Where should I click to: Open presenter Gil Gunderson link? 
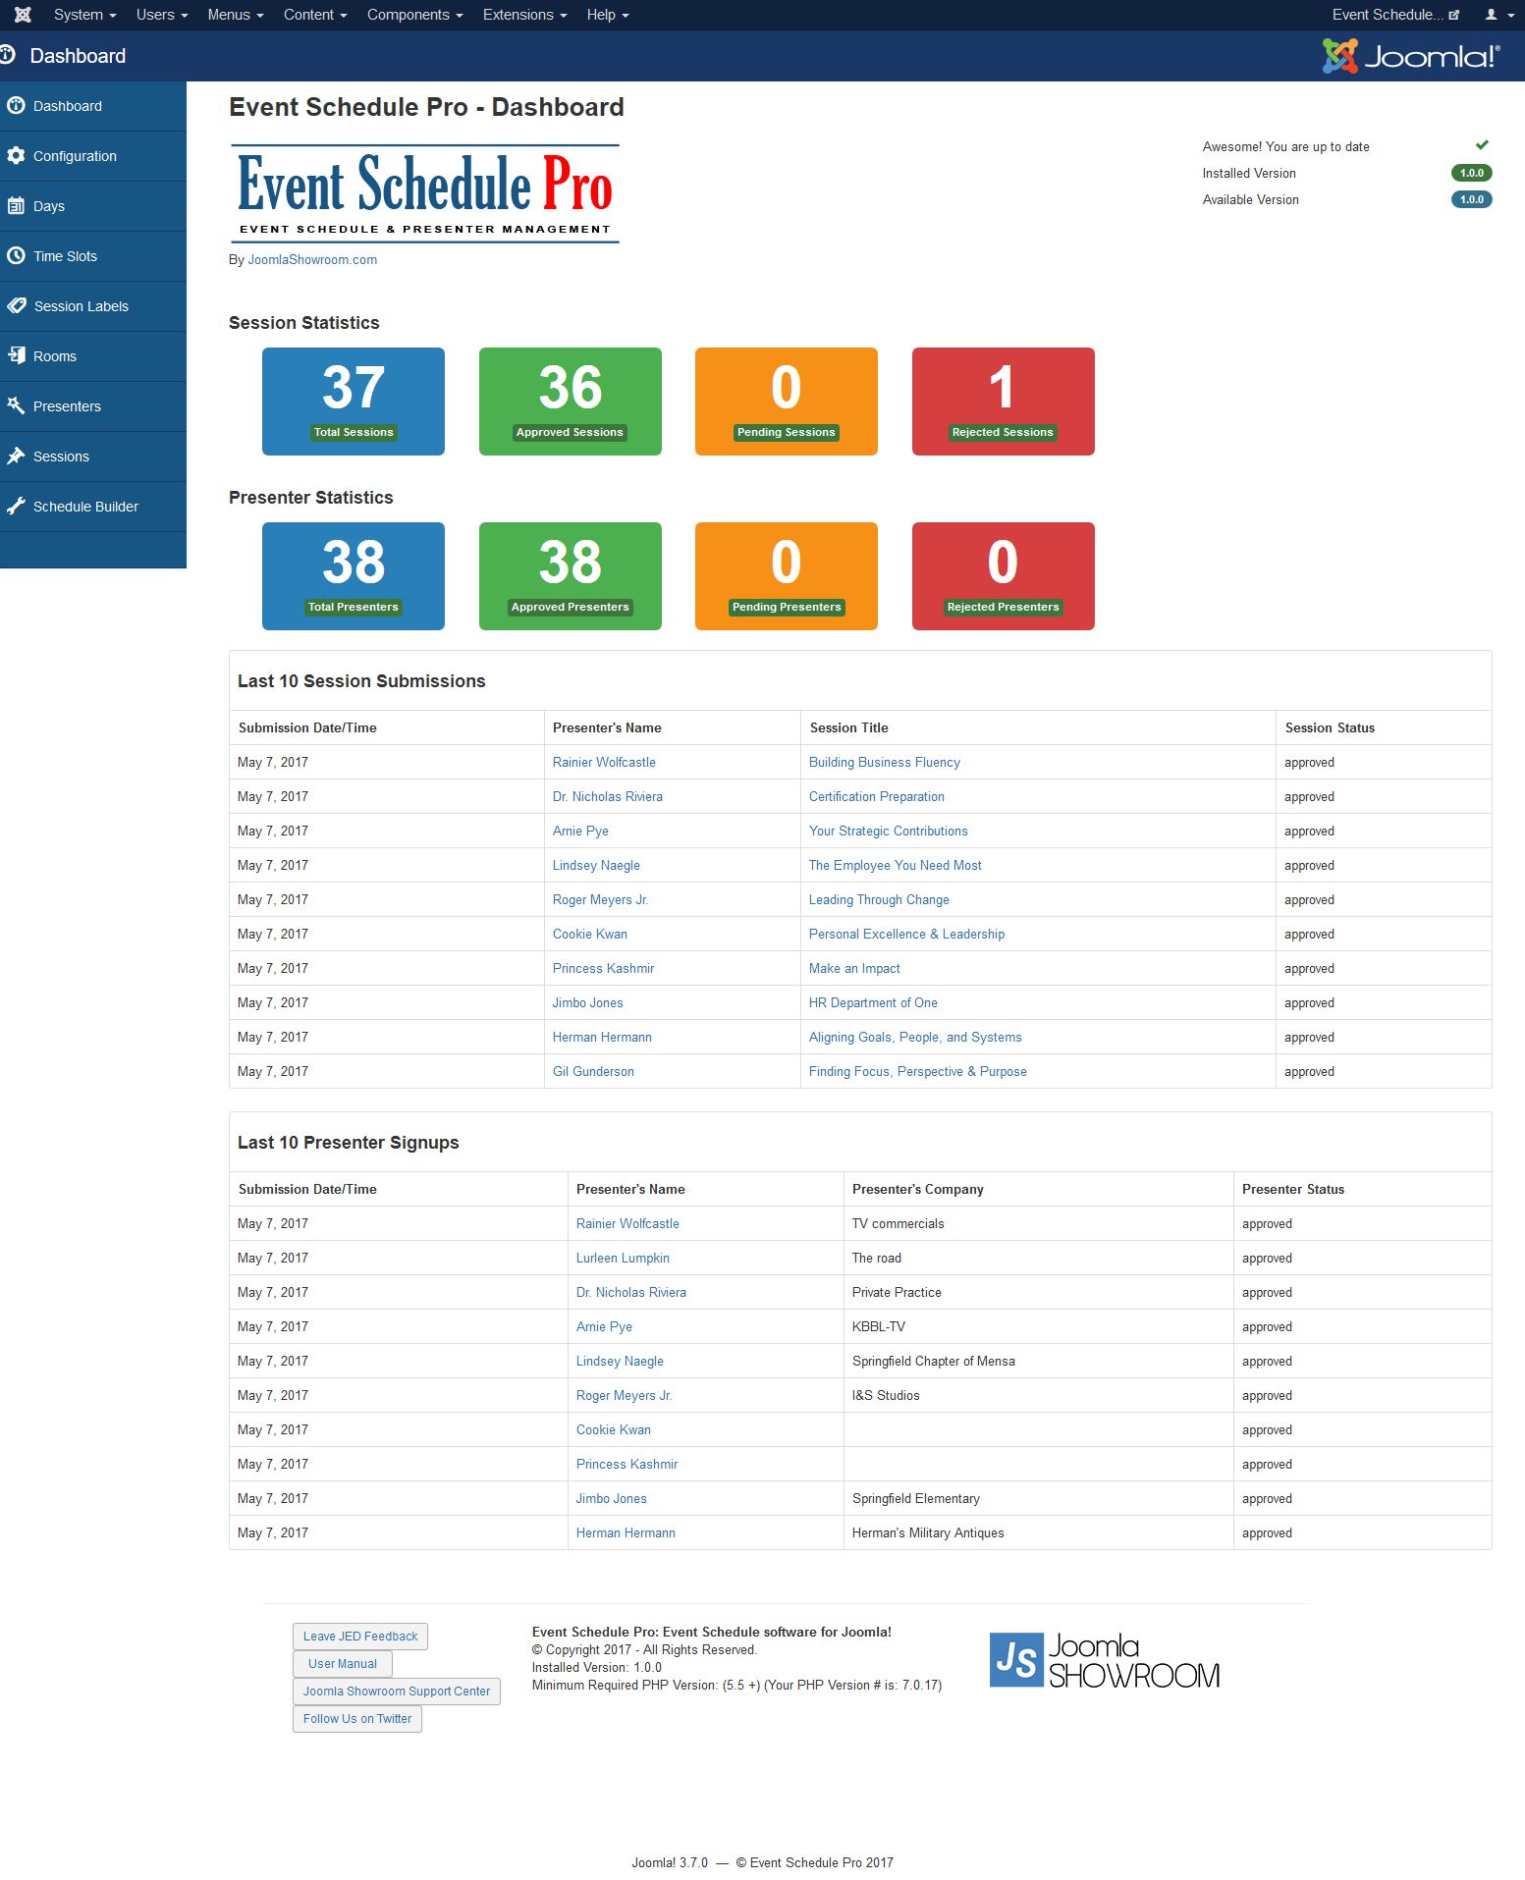point(593,1072)
